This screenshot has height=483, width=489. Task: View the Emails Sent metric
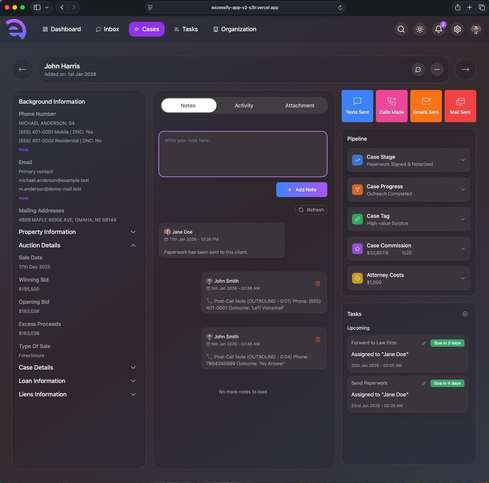click(426, 106)
